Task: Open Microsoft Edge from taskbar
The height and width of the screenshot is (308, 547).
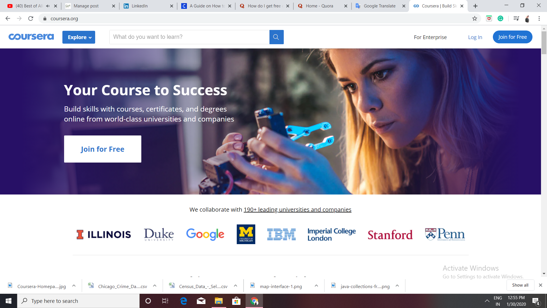Action: tap(183, 301)
